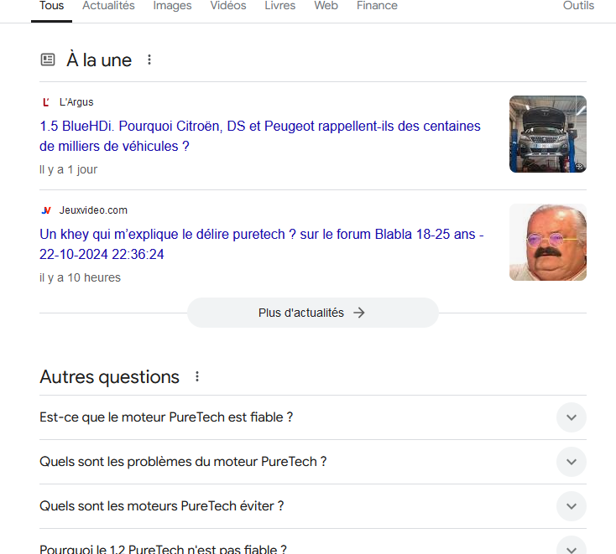Click question 'Quels sont les moteurs PureTech éviter ?'
616x554 pixels.
[161, 506]
